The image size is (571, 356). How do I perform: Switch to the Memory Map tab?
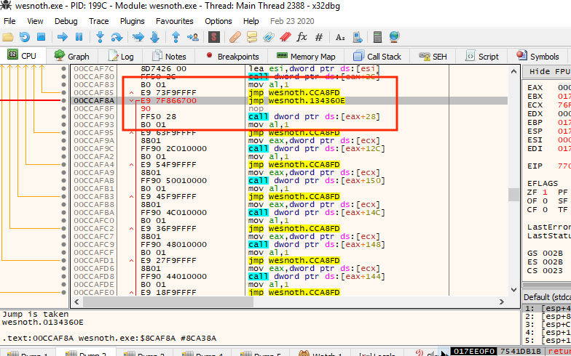[306, 57]
